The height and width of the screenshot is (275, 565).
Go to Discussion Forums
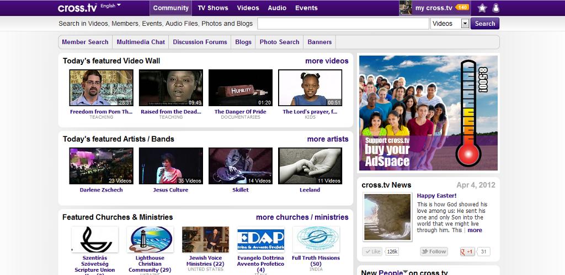200,42
